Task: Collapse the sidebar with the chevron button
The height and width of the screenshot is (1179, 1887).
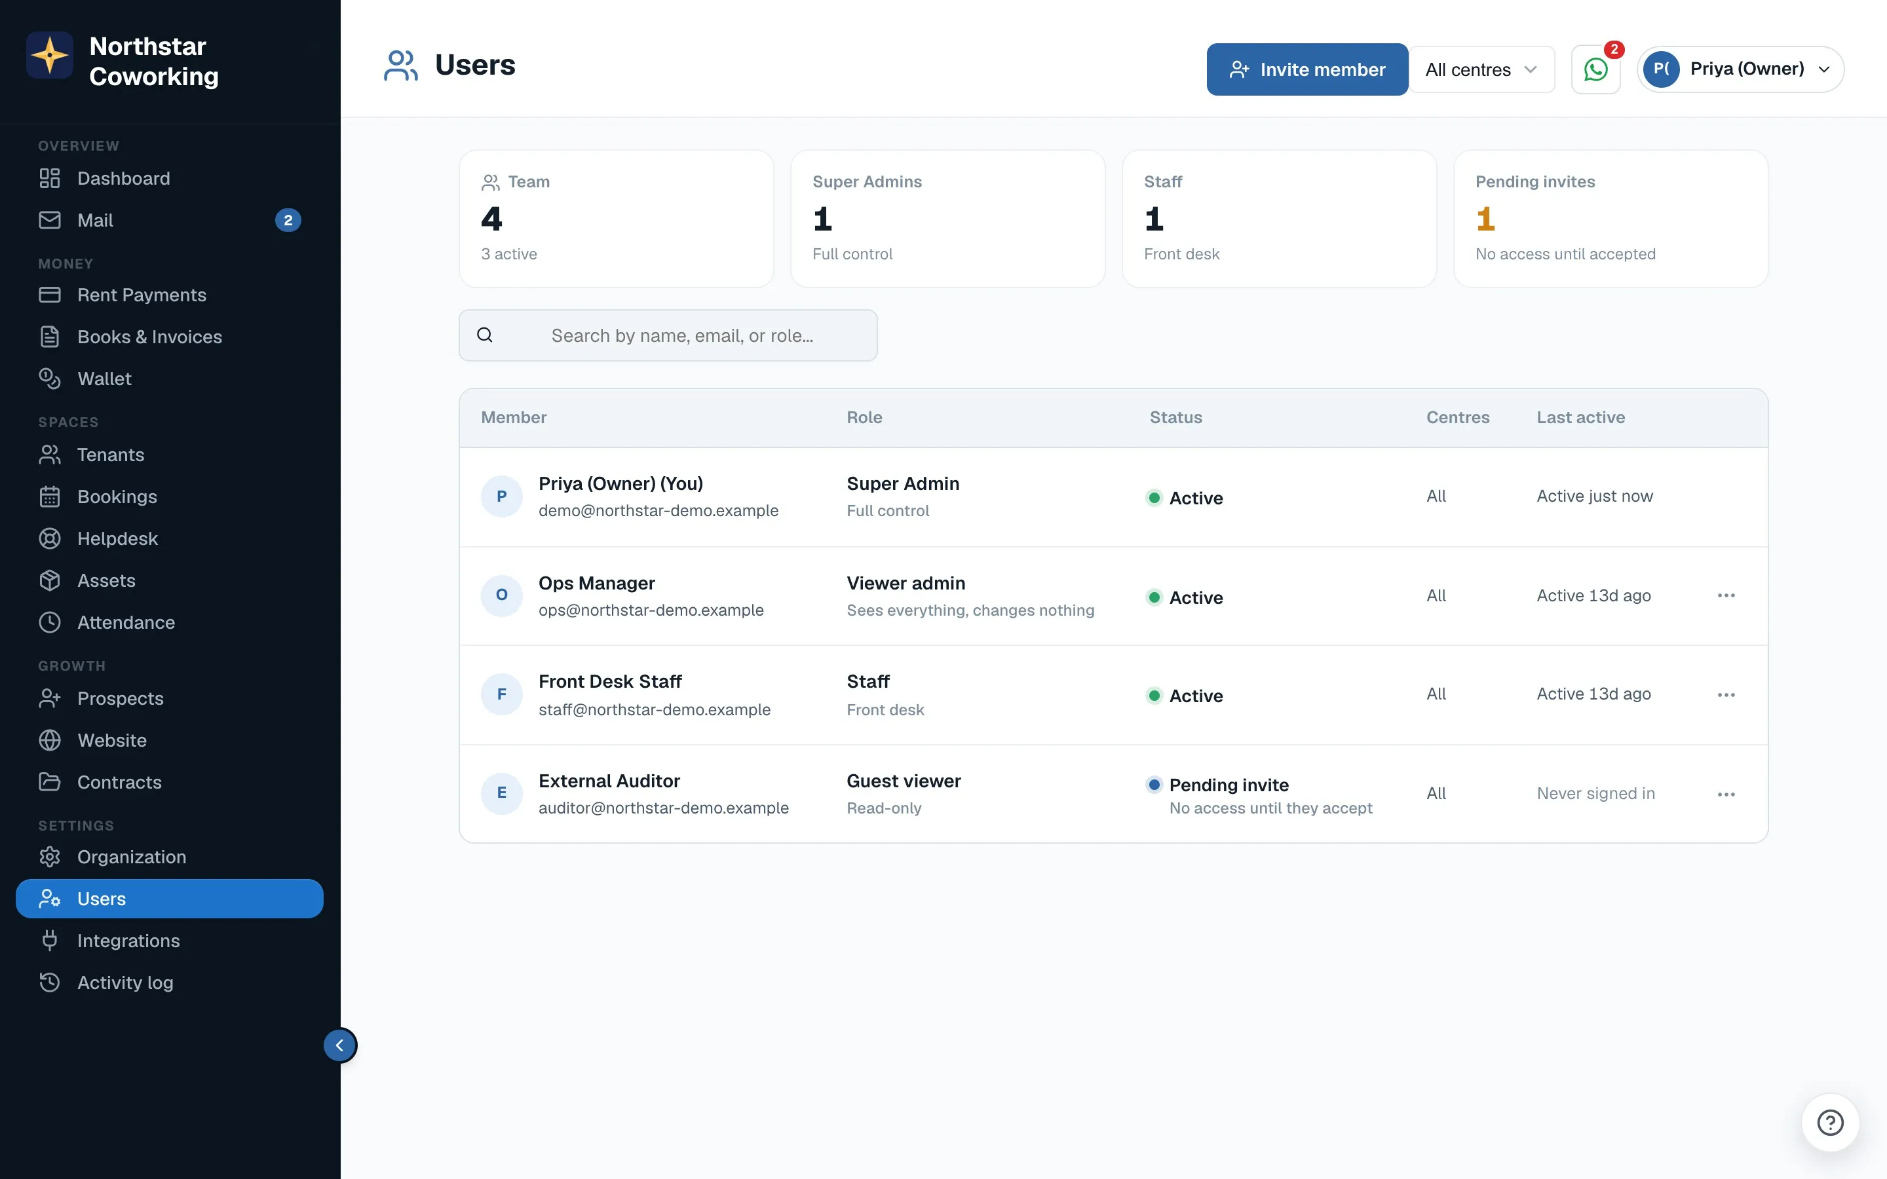Action: click(340, 1045)
